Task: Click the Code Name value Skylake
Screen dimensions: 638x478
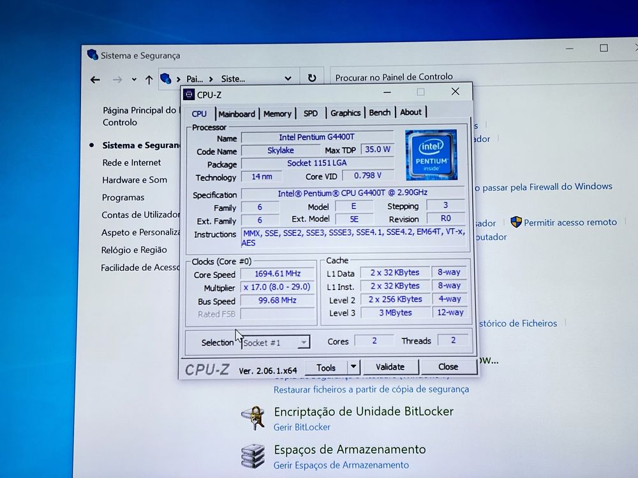Action: (280, 150)
